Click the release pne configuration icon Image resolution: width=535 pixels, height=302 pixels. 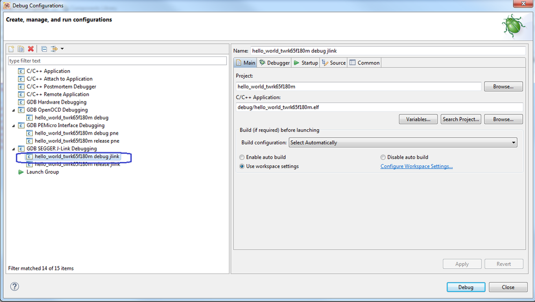[29, 141]
